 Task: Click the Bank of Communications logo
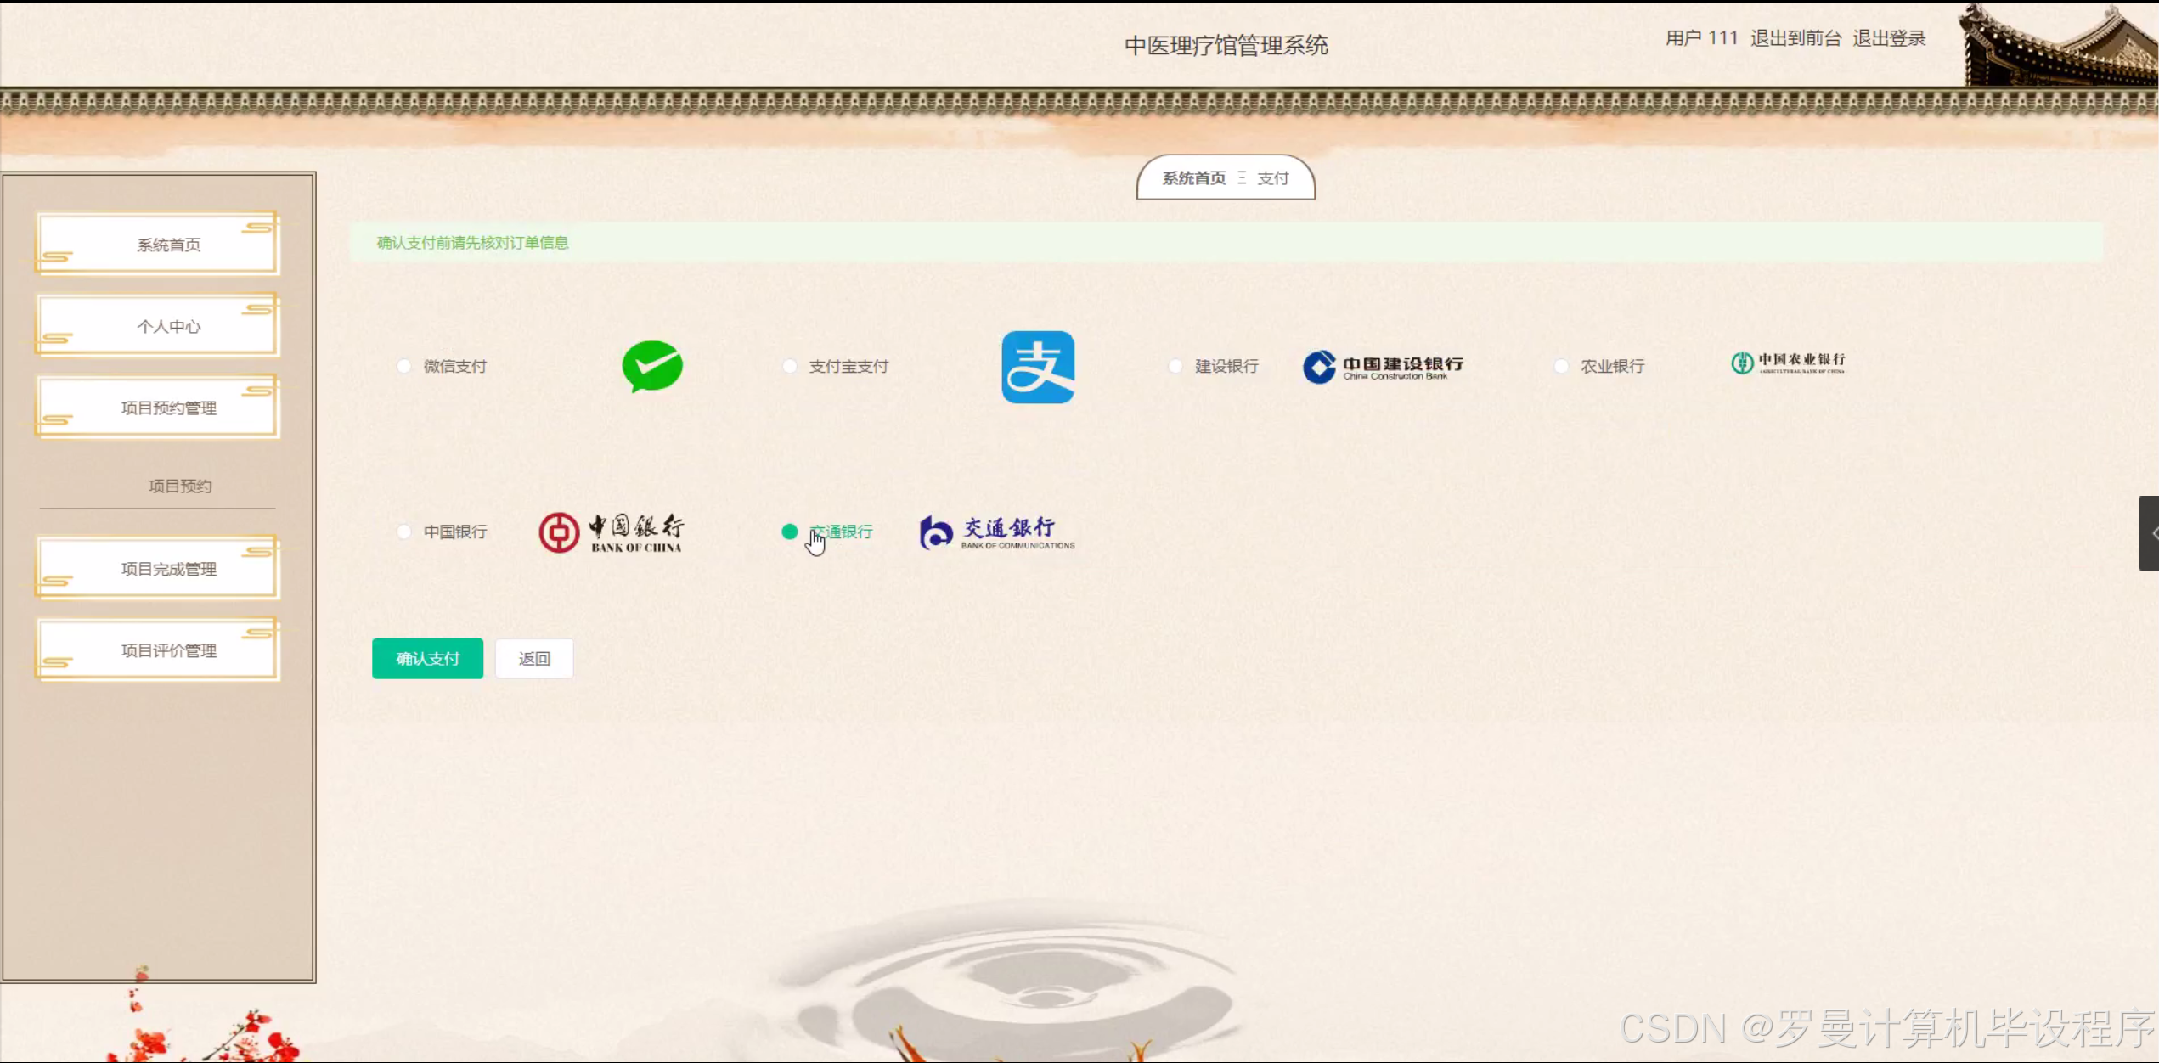point(997,532)
